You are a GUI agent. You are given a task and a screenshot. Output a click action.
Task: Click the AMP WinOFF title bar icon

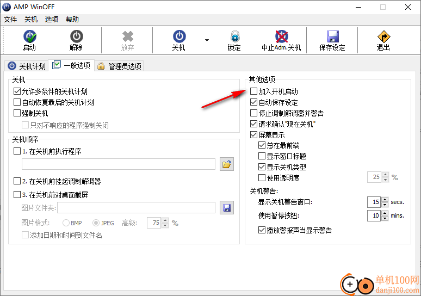coord(7,7)
